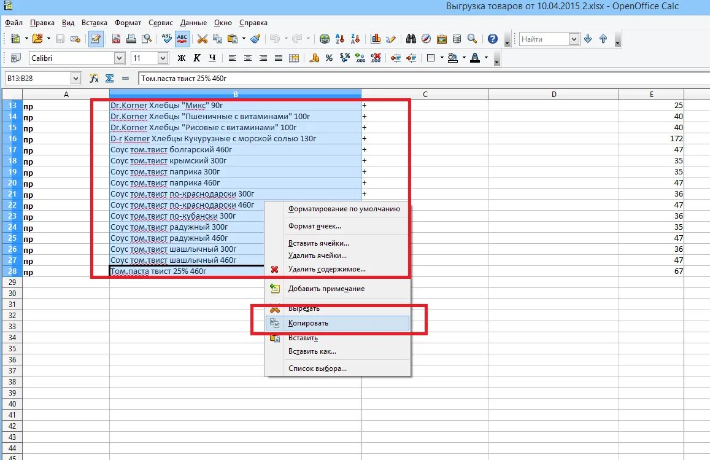Expand the Найти search history dropdown
Image resolution: width=710 pixels, height=460 pixels.
click(574, 39)
